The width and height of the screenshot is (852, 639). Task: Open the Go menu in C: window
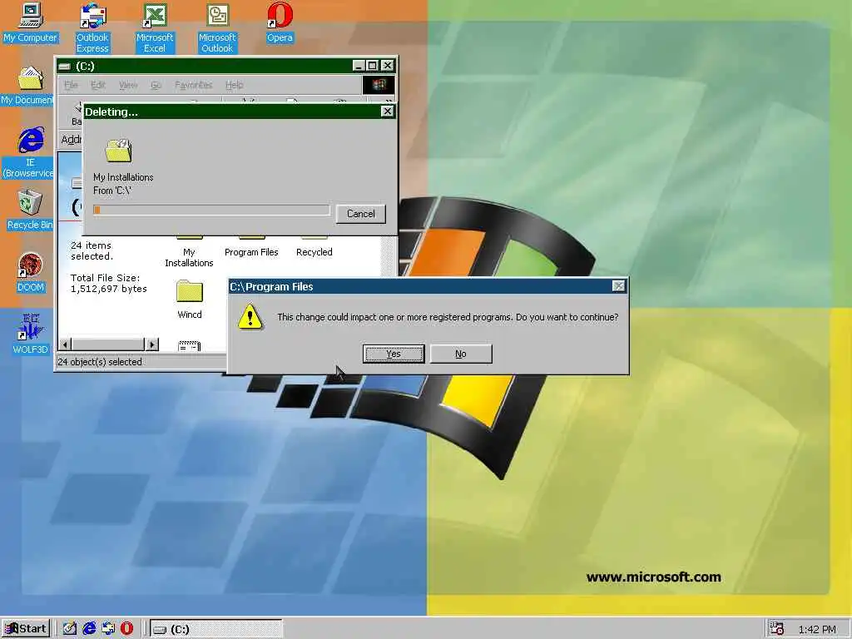click(156, 85)
